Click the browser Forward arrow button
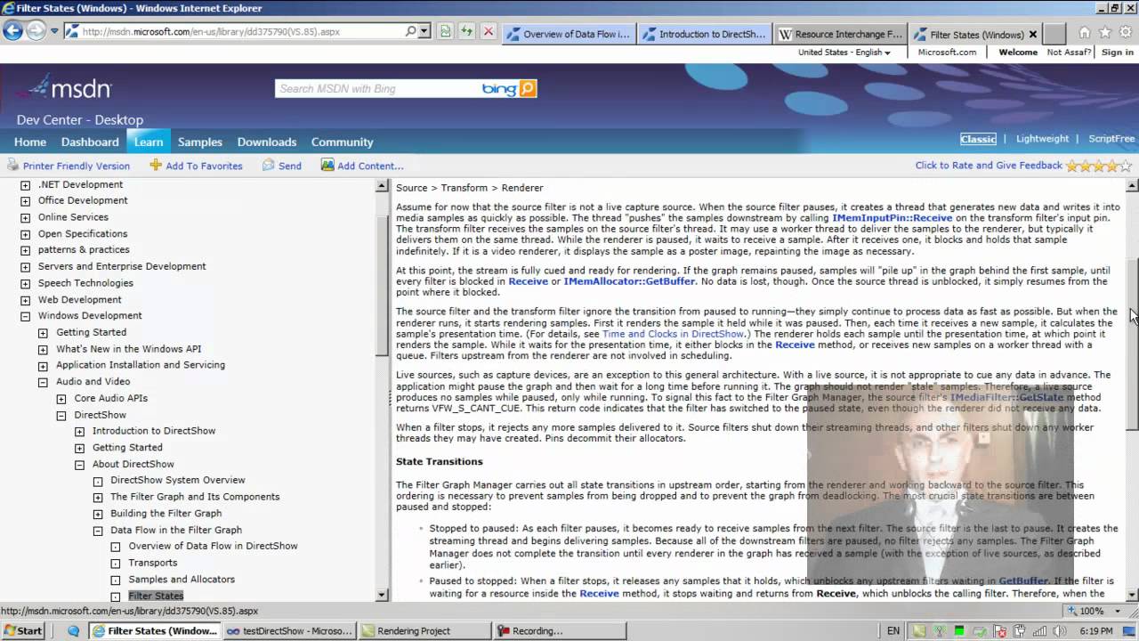 coord(36,31)
